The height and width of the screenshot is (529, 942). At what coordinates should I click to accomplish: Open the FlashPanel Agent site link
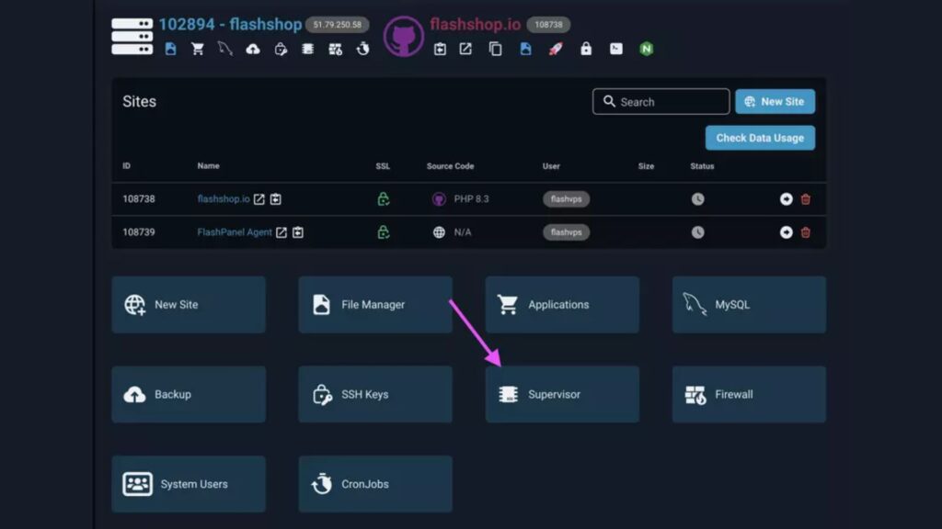235,232
